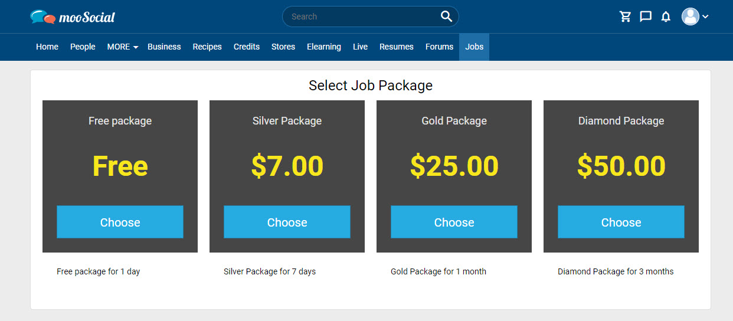
Task: Open the messages chat icon
Action: (646, 17)
